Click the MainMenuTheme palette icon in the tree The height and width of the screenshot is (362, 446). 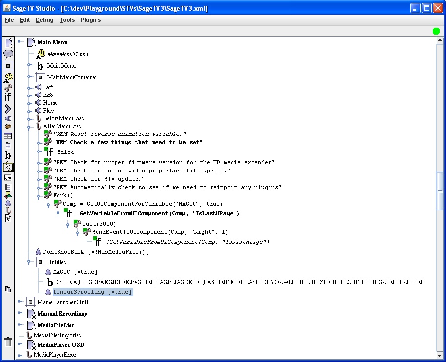(40, 54)
